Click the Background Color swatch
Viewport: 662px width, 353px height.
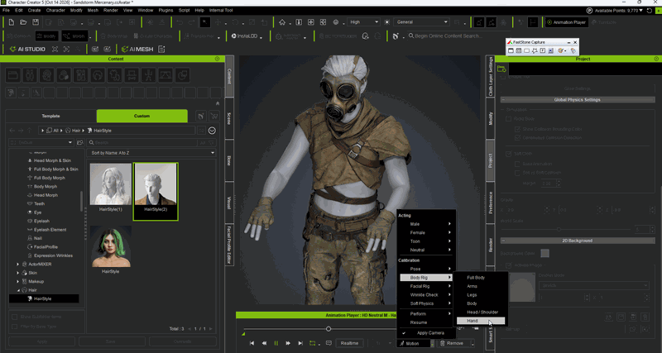click(545, 253)
